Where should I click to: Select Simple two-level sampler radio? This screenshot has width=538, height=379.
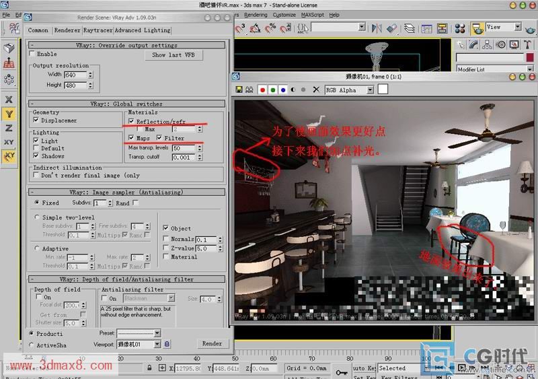(37, 217)
